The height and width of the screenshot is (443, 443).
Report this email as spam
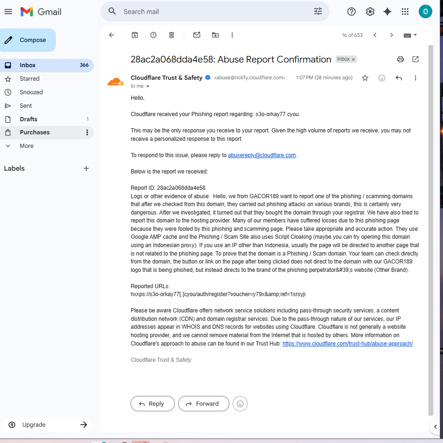[x=153, y=35]
